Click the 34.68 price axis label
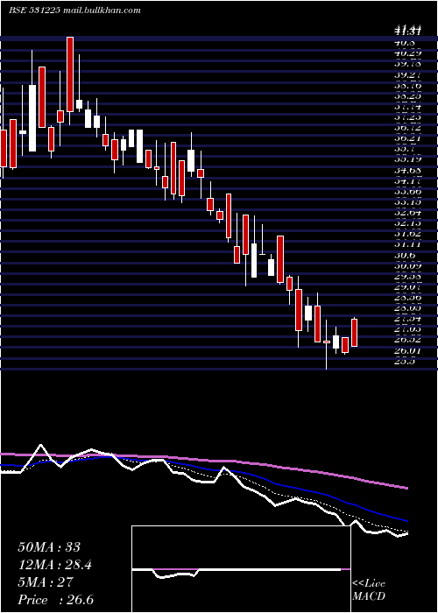The width and height of the screenshot is (438, 613). tap(408, 170)
